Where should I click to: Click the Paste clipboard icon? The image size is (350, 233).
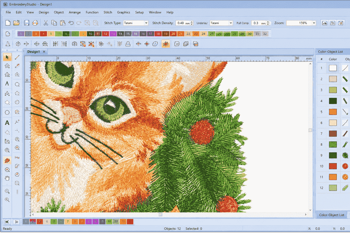[x=62, y=23]
